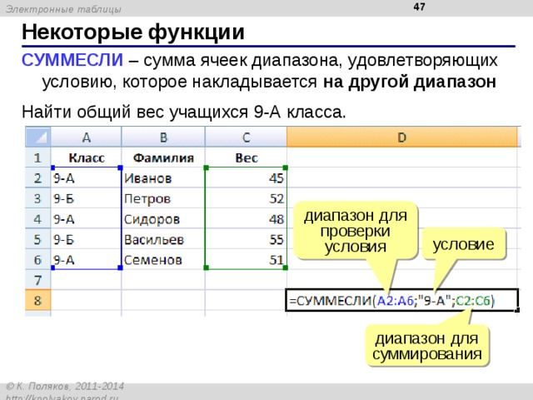Screen dimensions: 533x400
Task: Click the select-all corner of the spreadsheet
Action: click(38, 137)
